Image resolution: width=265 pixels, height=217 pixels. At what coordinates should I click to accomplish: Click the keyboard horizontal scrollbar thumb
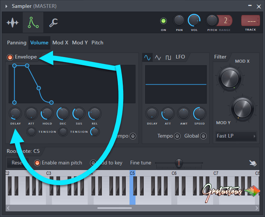click(x=115, y=208)
